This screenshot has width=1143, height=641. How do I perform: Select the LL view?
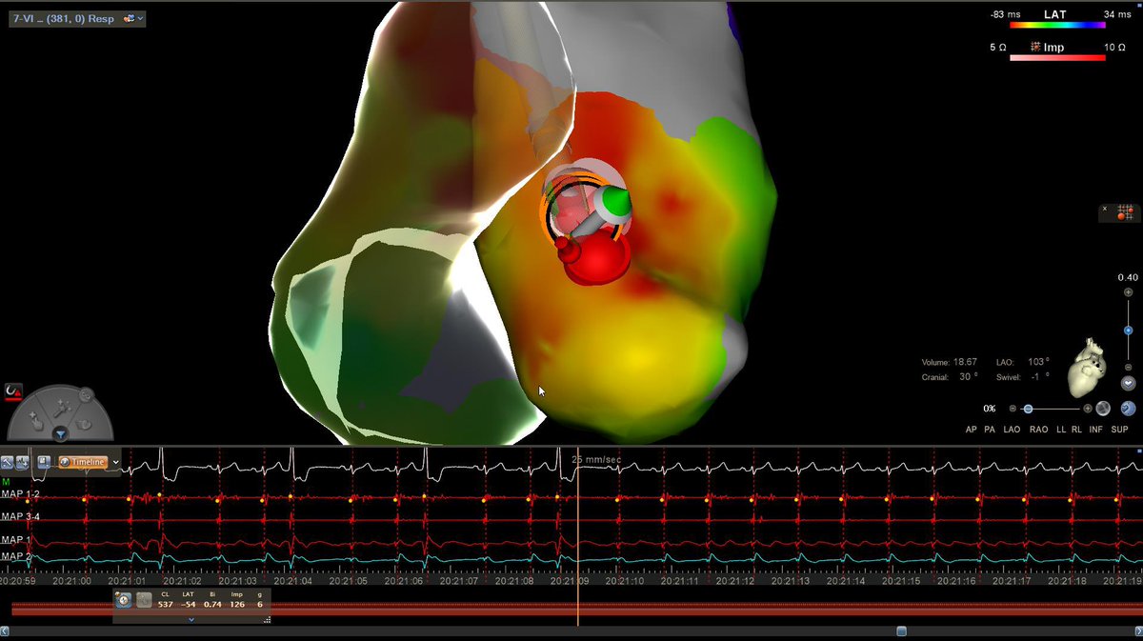[1062, 431]
